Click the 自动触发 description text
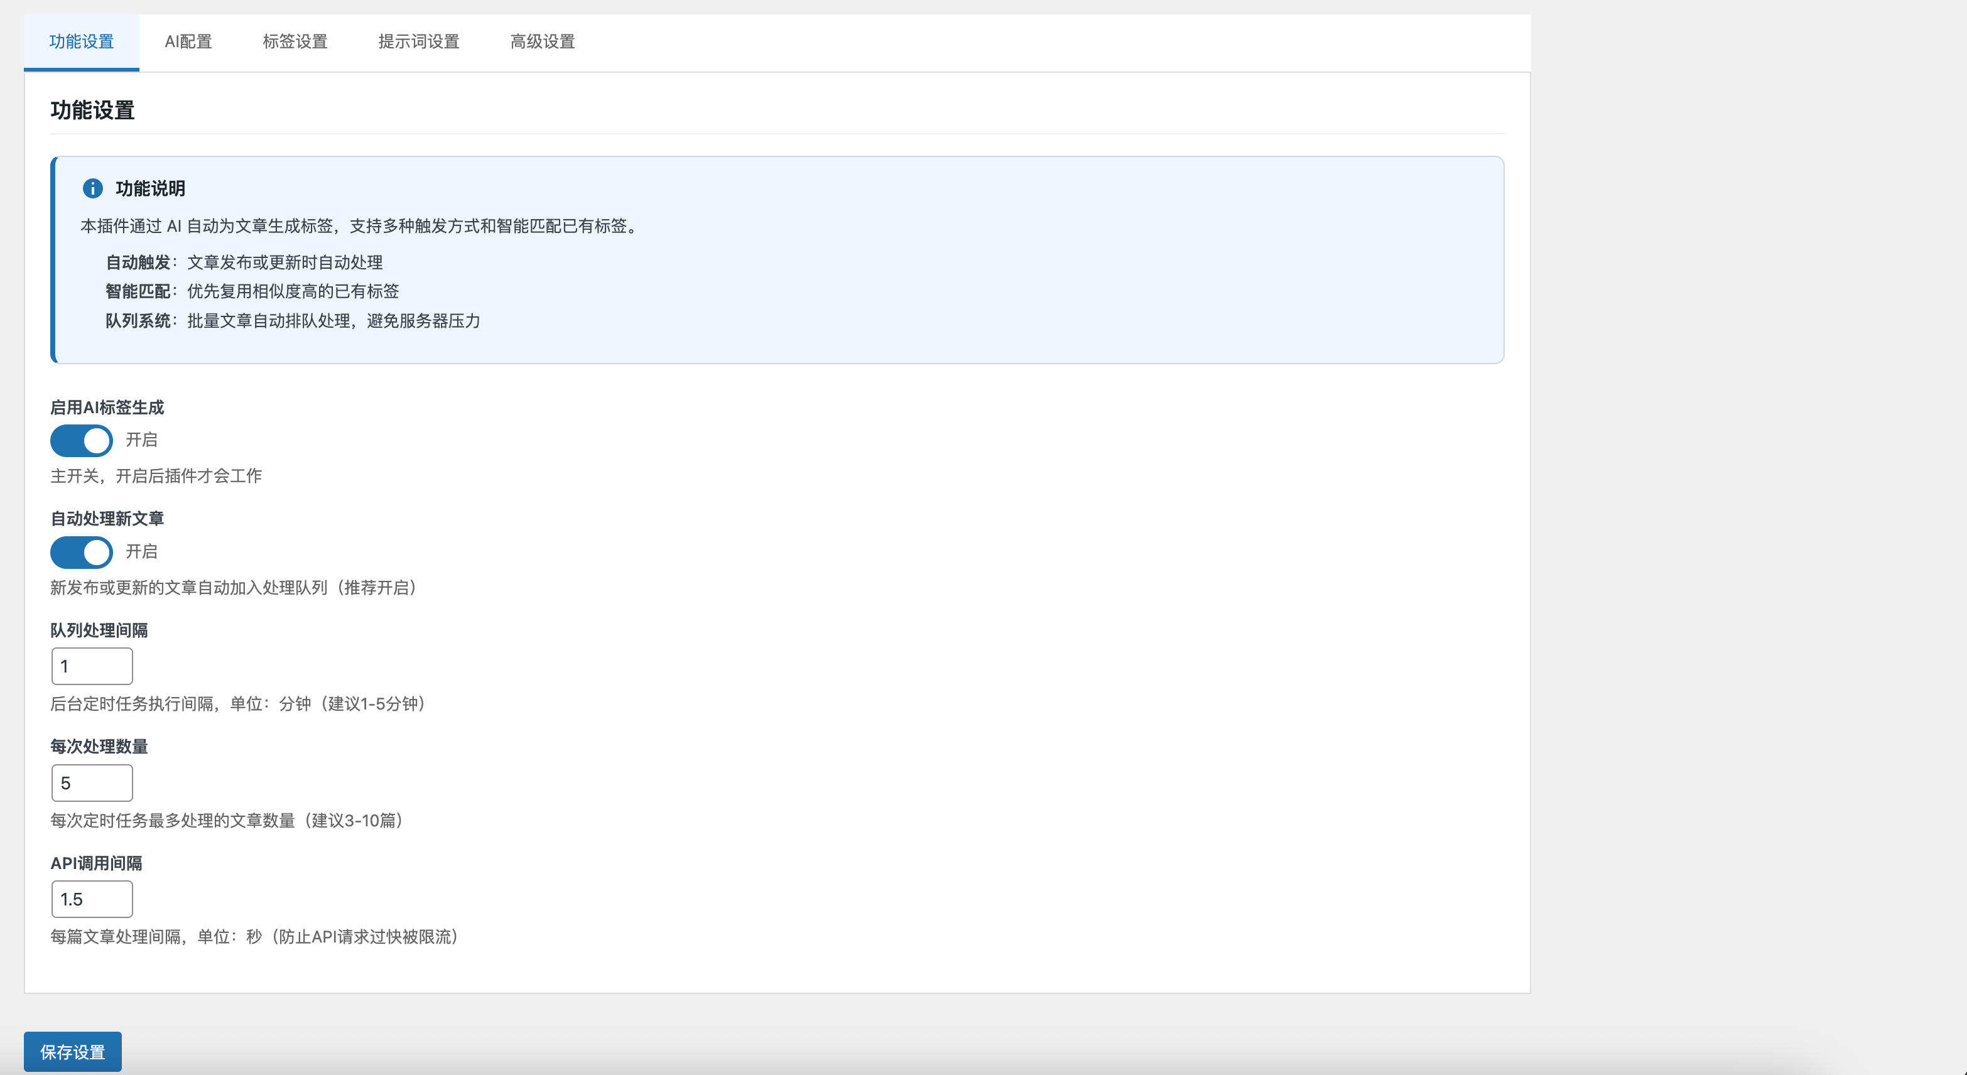 244,262
